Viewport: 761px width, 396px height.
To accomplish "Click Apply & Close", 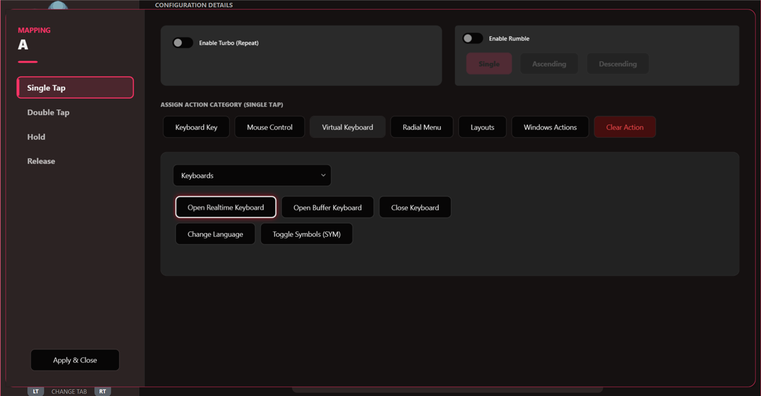I will [75, 360].
